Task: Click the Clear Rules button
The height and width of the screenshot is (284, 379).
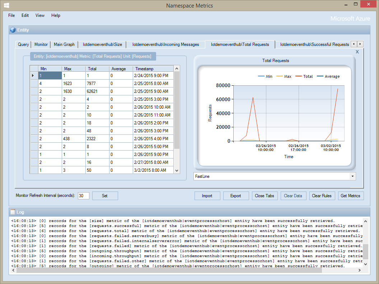Action: point(322,196)
